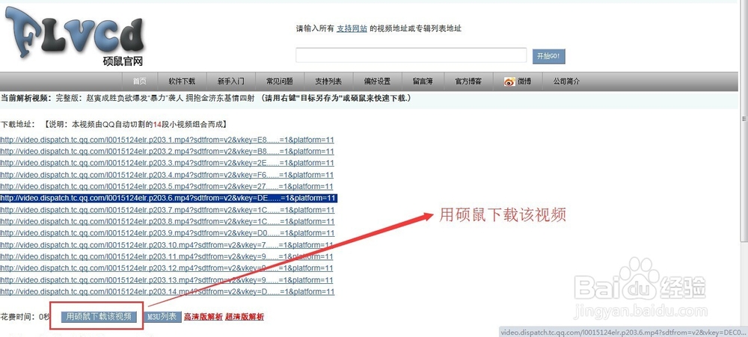Open the 支持网站 link
The width and height of the screenshot is (748, 337).
click(x=352, y=28)
